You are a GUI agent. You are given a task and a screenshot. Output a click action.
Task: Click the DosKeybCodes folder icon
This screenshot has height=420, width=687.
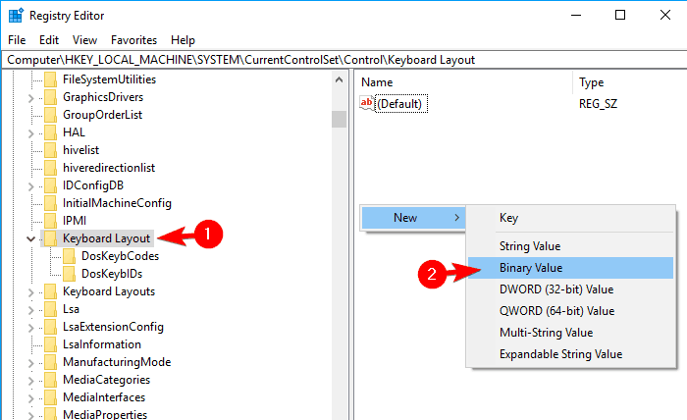tap(70, 256)
